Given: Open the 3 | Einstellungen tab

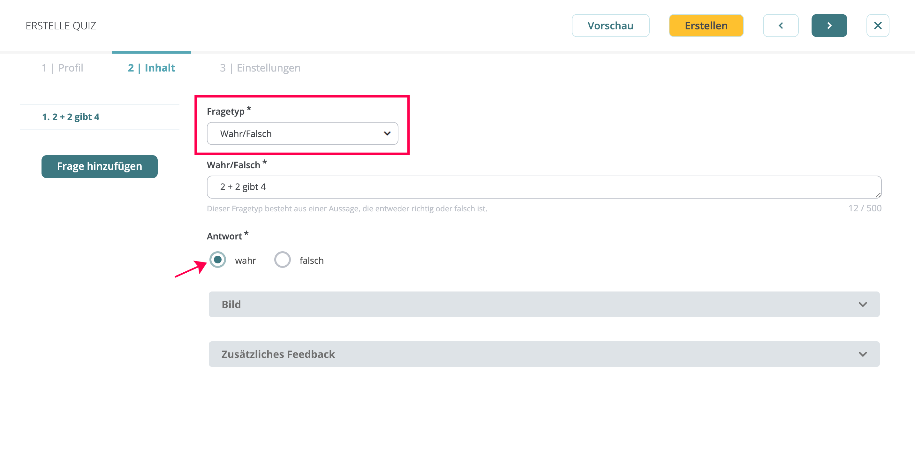Looking at the screenshot, I should [260, 68].
